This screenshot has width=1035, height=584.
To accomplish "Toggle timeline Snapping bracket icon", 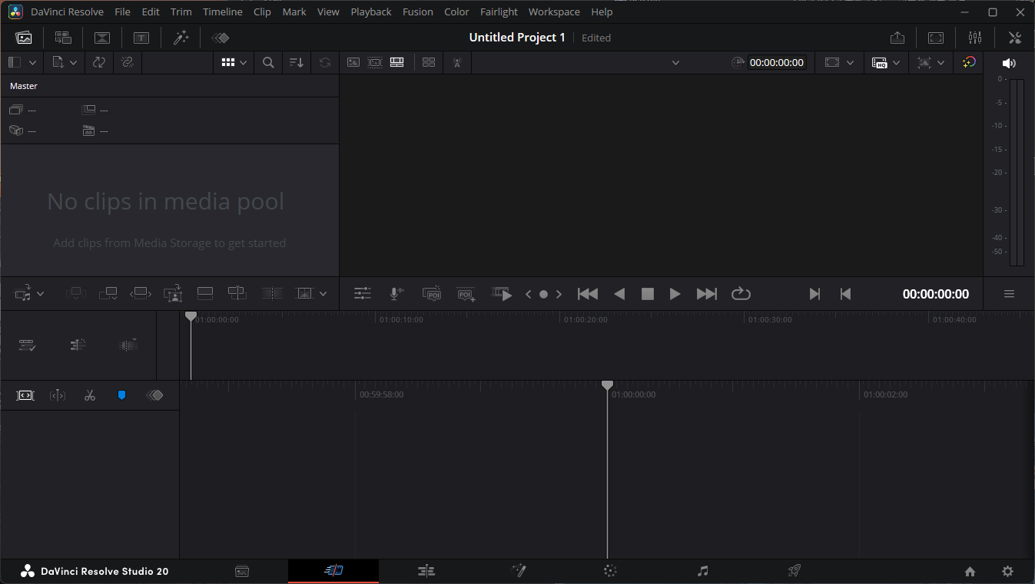I will [x=25, y=395].
